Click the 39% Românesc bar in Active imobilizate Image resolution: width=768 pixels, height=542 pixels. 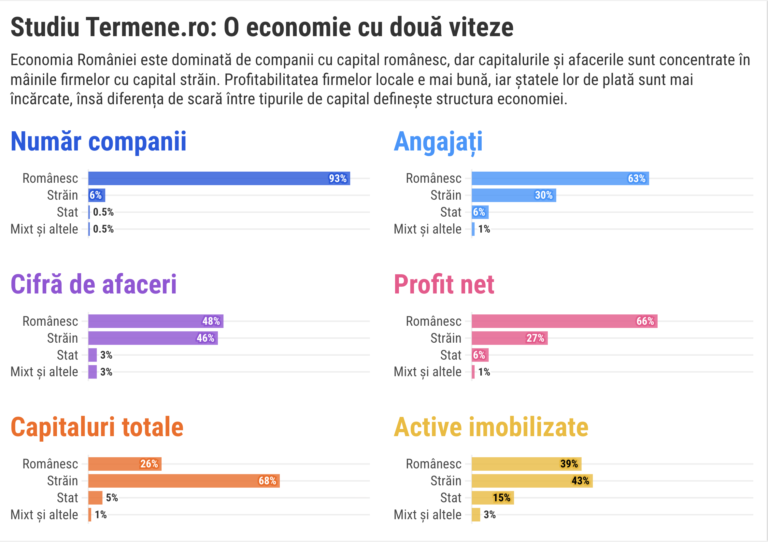526,464
